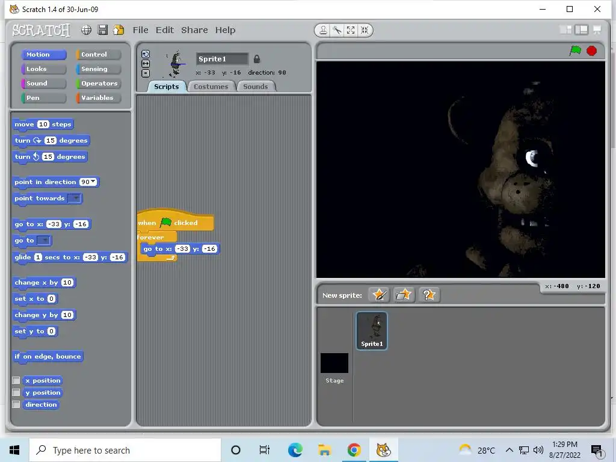
Task: Select the Variables block category
Action: coord(99,98)
